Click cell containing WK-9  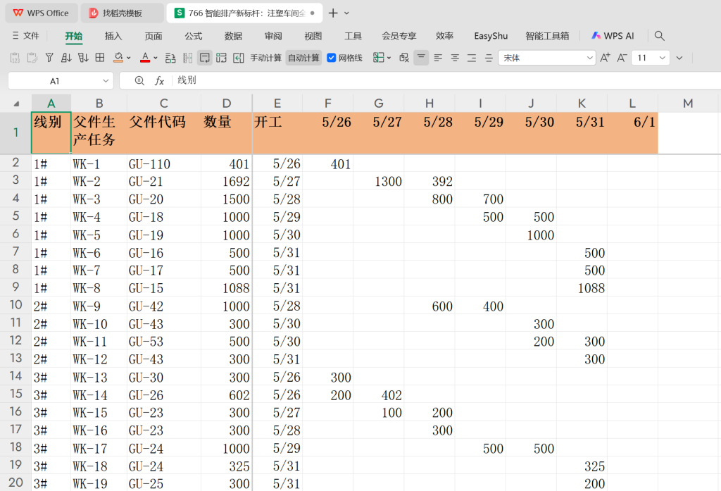(x=99, y=306)
